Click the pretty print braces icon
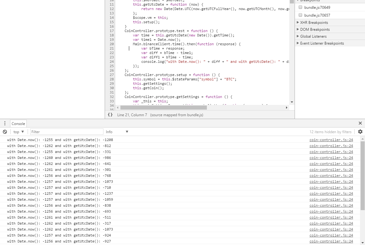The image size is (365, 245). point(110,115)
